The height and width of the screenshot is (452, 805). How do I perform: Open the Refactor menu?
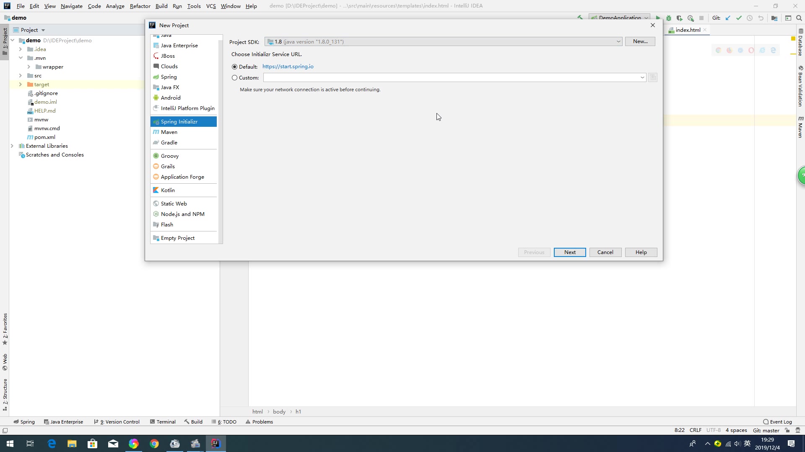(140, 6)
